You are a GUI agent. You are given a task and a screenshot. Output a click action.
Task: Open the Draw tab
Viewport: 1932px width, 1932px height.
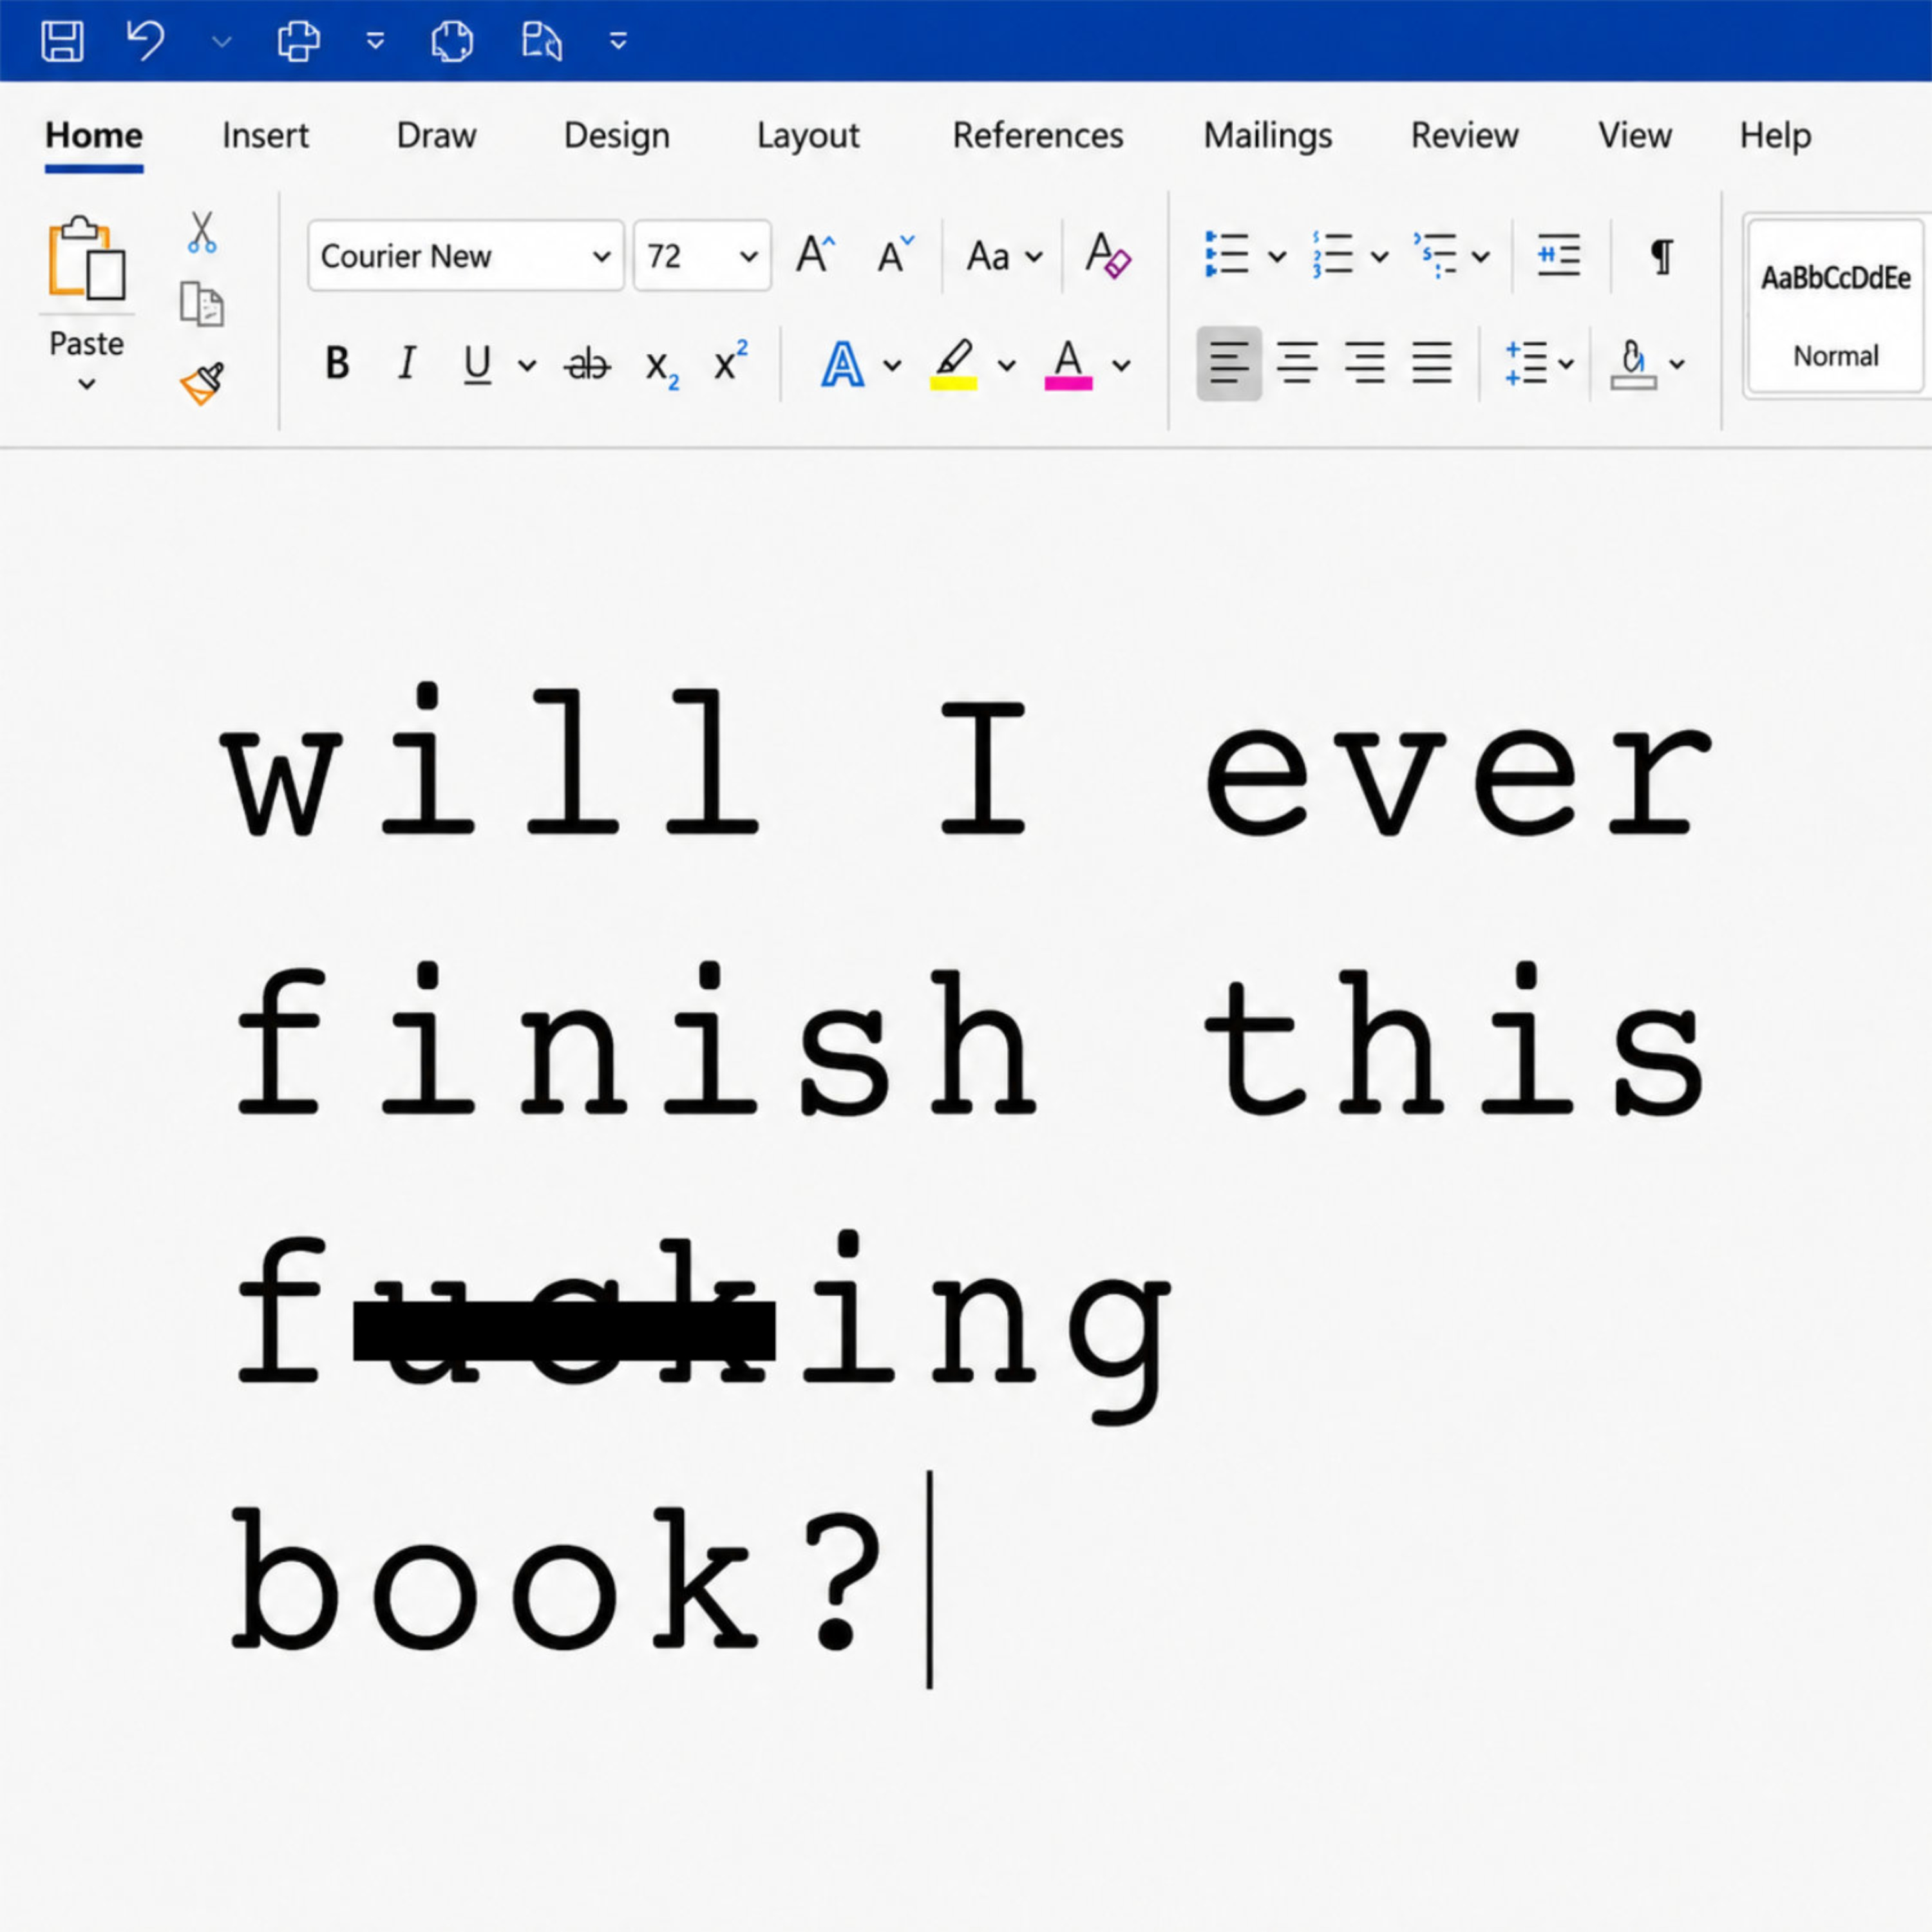[436, 135]
